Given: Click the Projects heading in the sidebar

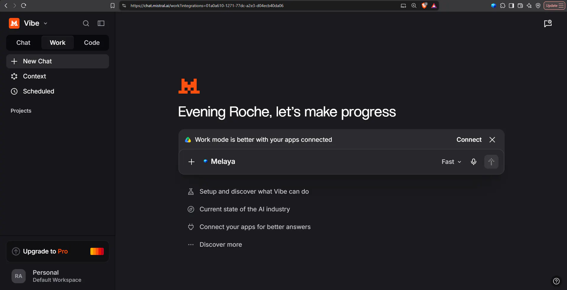Looking at the screenshot, I should (x=21, y=111).
